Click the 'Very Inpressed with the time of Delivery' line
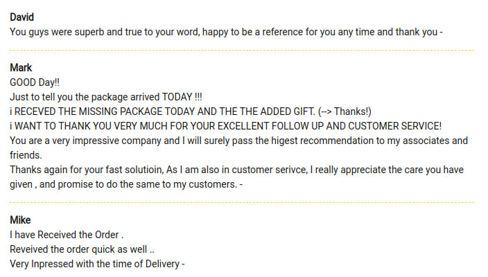This screenshot has width=488, height=277. (x=97, y=264)
